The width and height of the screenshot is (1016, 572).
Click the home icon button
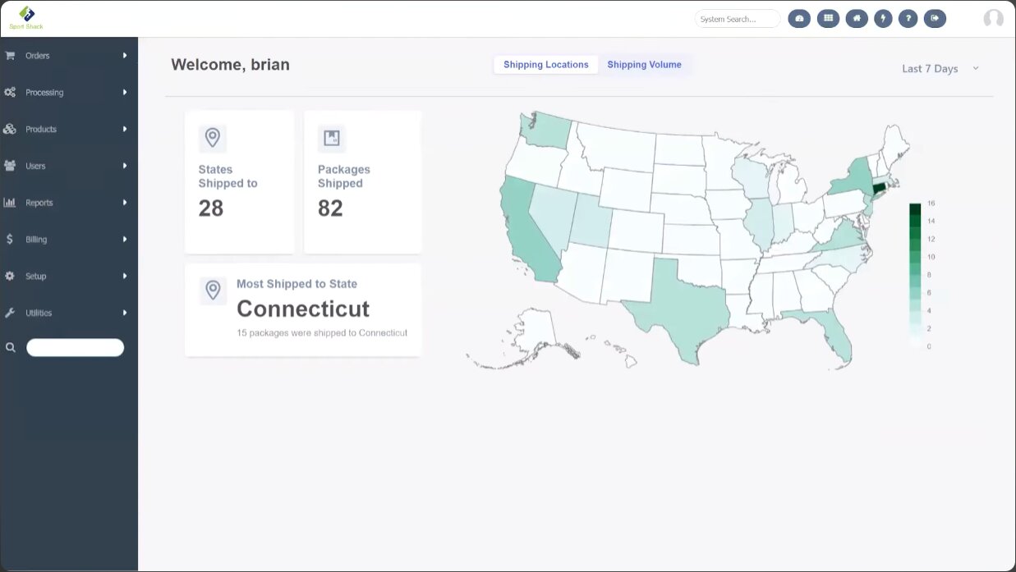click(x=857, y=19)
